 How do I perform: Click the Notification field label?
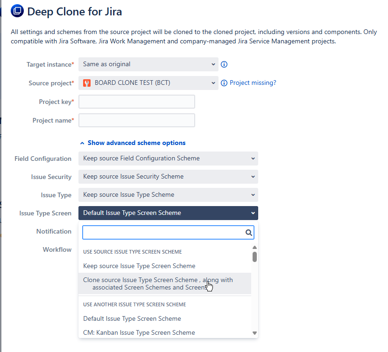54,231
